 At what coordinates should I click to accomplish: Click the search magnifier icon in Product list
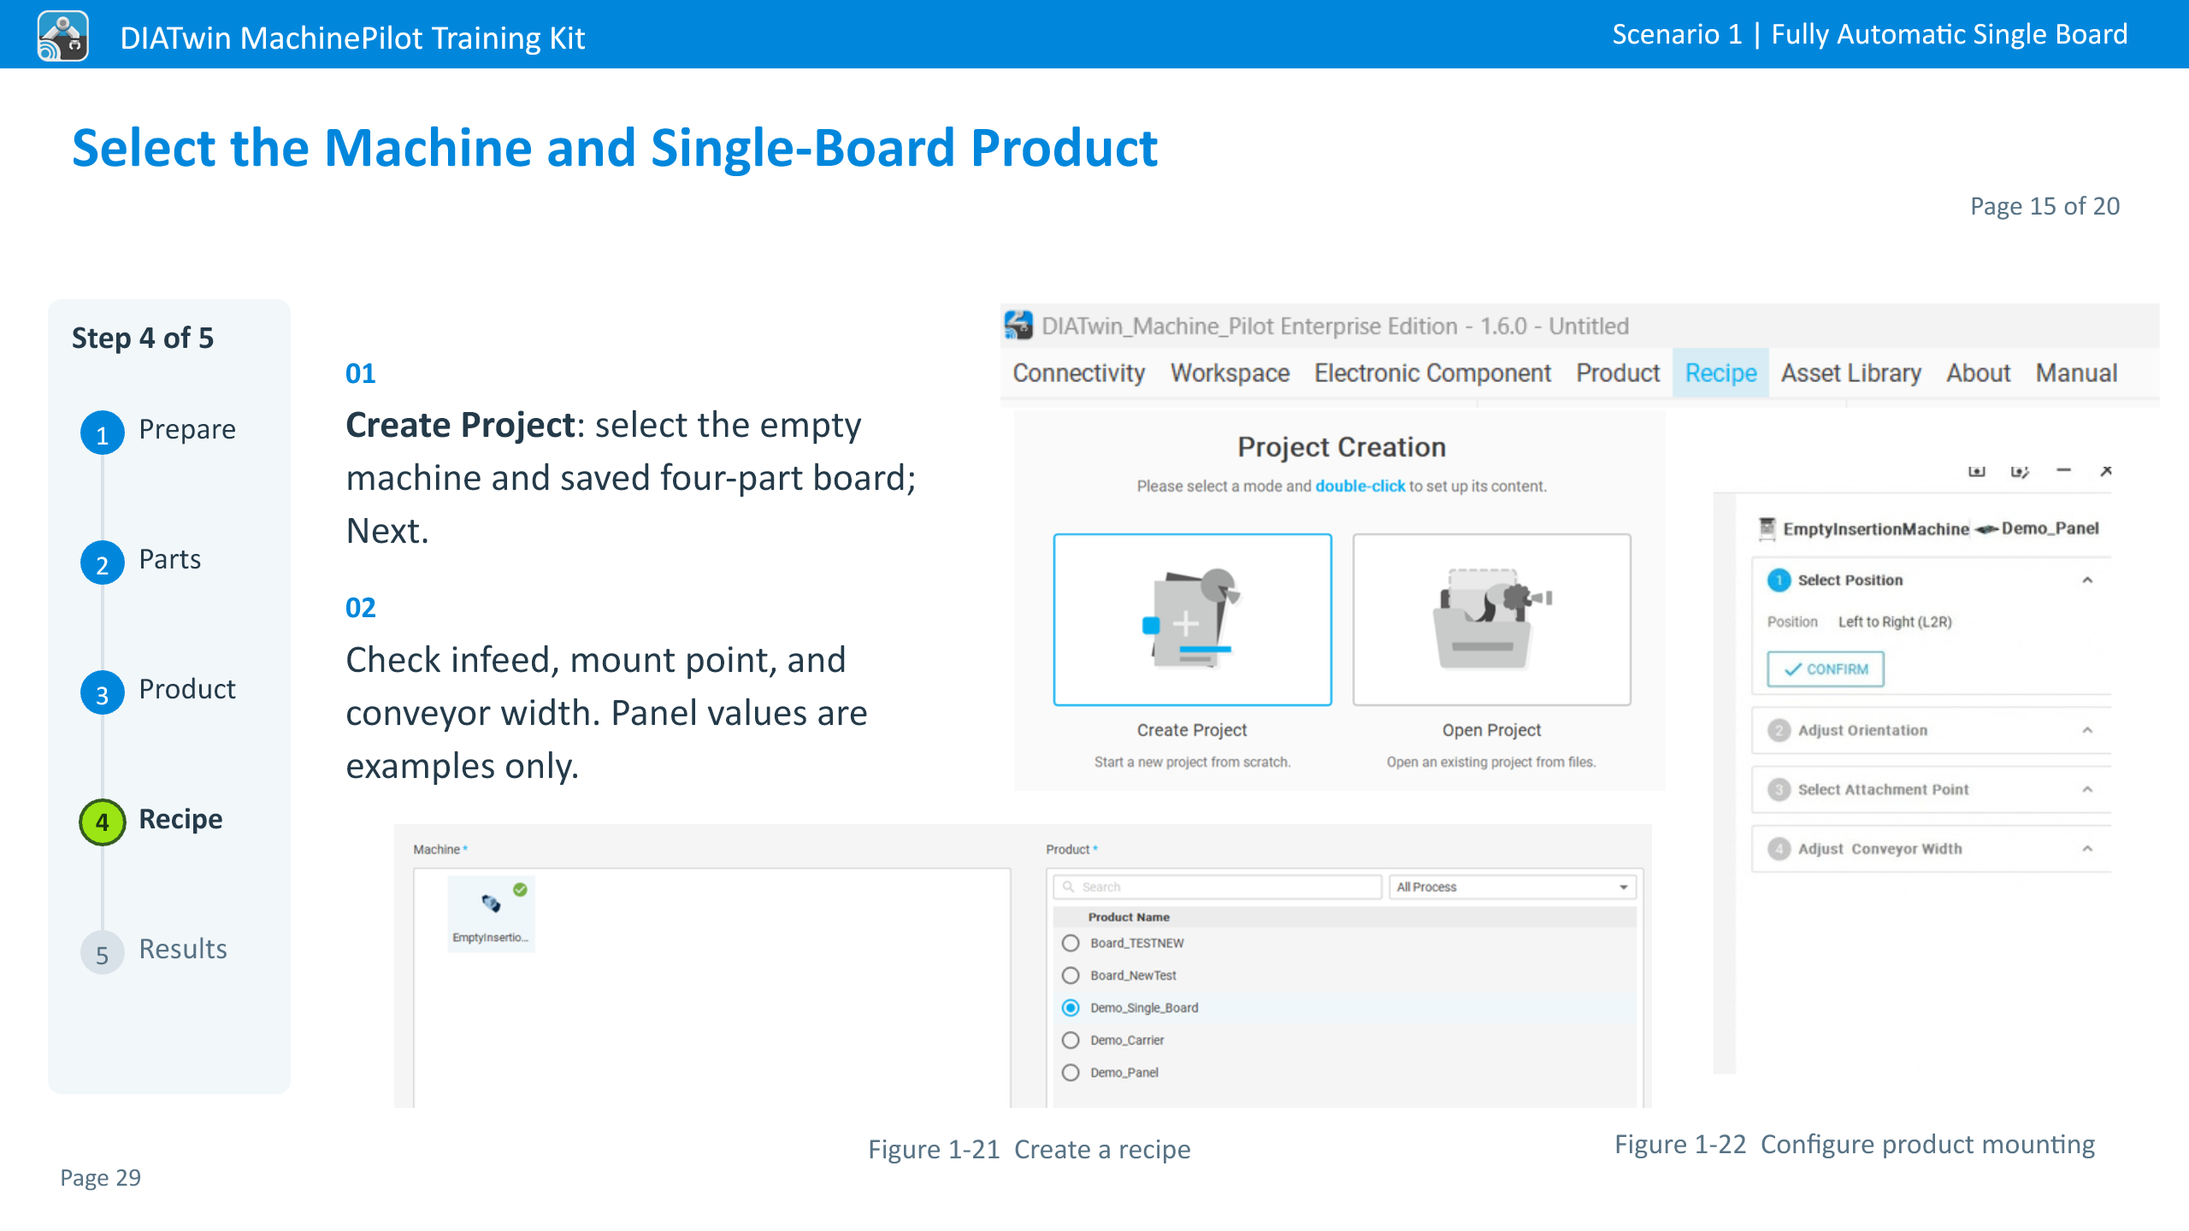[x=1068, y=886]
